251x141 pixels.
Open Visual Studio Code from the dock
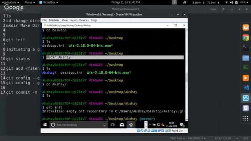(246, 88)
